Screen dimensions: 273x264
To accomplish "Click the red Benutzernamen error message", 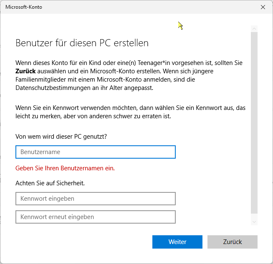I will coord(65,168).
